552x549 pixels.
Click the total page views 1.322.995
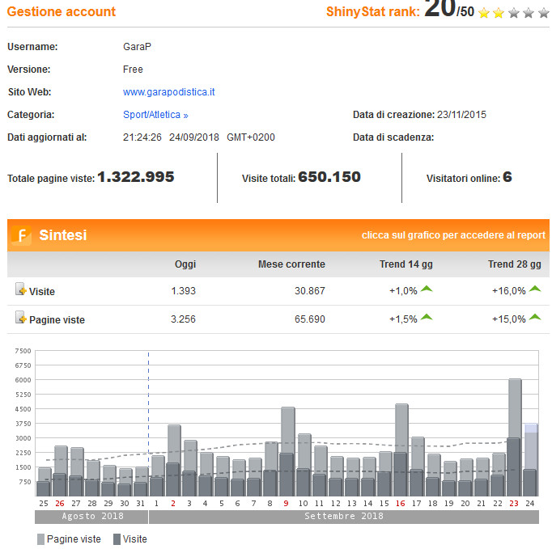point(136,177)
